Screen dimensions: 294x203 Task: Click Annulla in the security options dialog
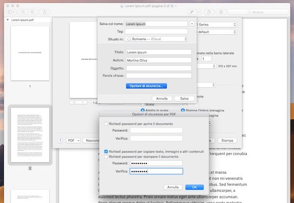(x=173, y=187)
